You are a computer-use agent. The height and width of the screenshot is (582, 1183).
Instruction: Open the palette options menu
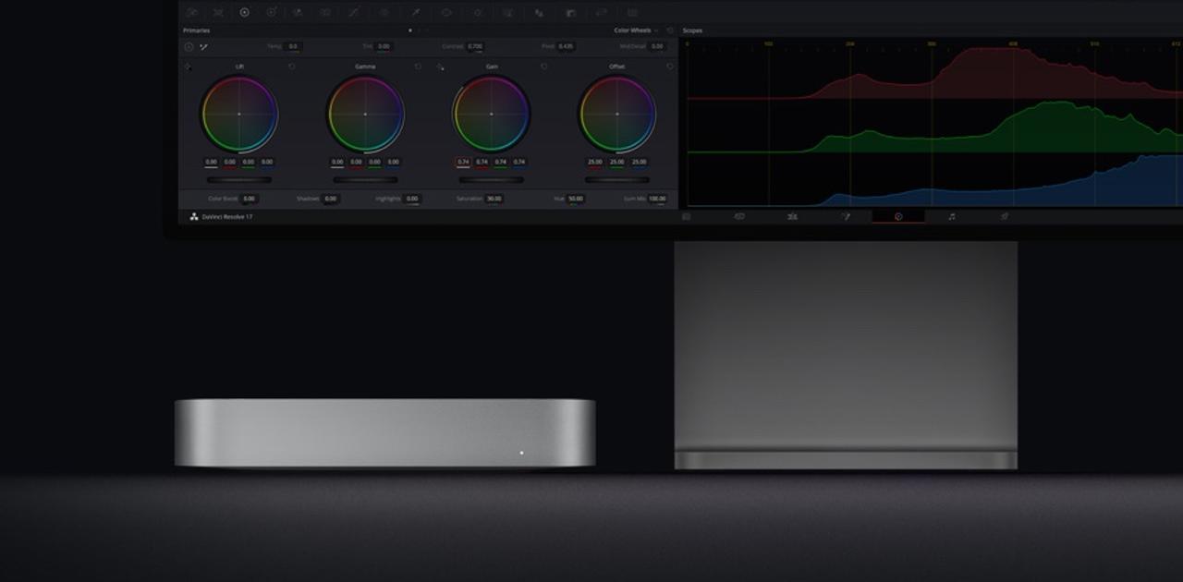pos(671,30)
